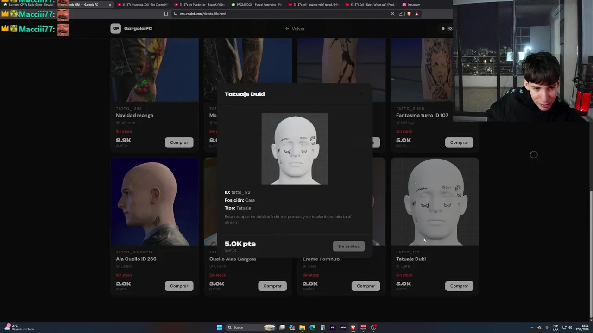This screenshot has width=593, height=333.
Task: Click the tattoo head preview in the dialog
Action: pos(295,148)
